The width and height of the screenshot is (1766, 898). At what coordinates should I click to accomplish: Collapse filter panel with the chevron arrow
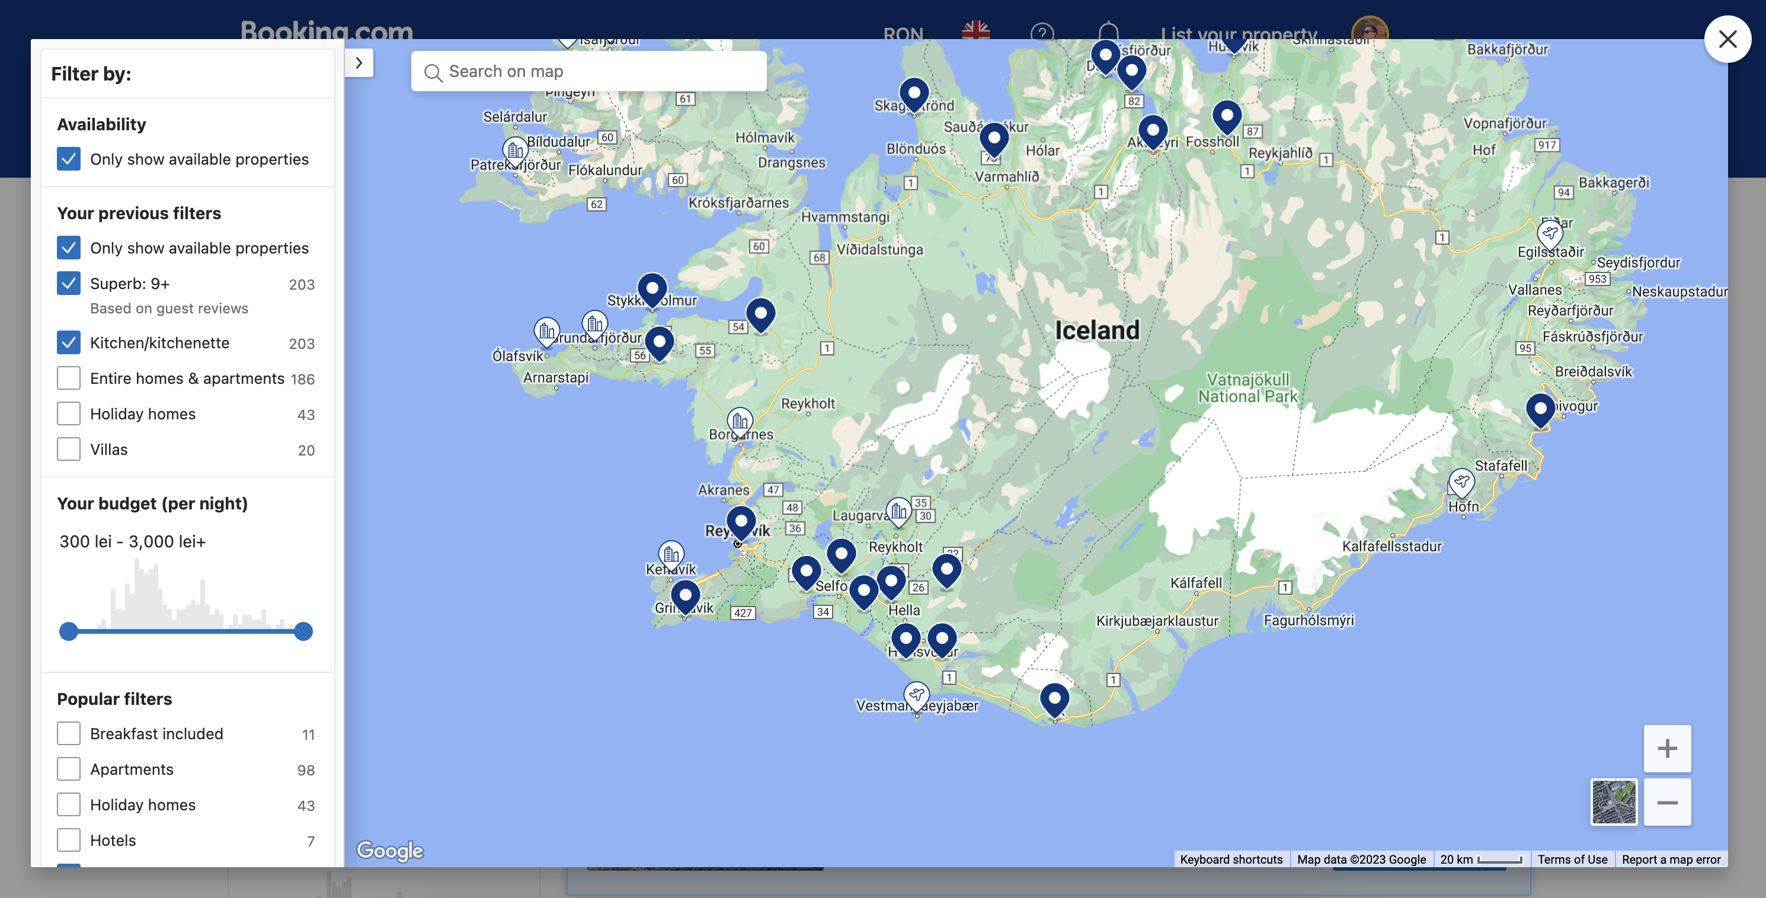[x=359, y=63]
